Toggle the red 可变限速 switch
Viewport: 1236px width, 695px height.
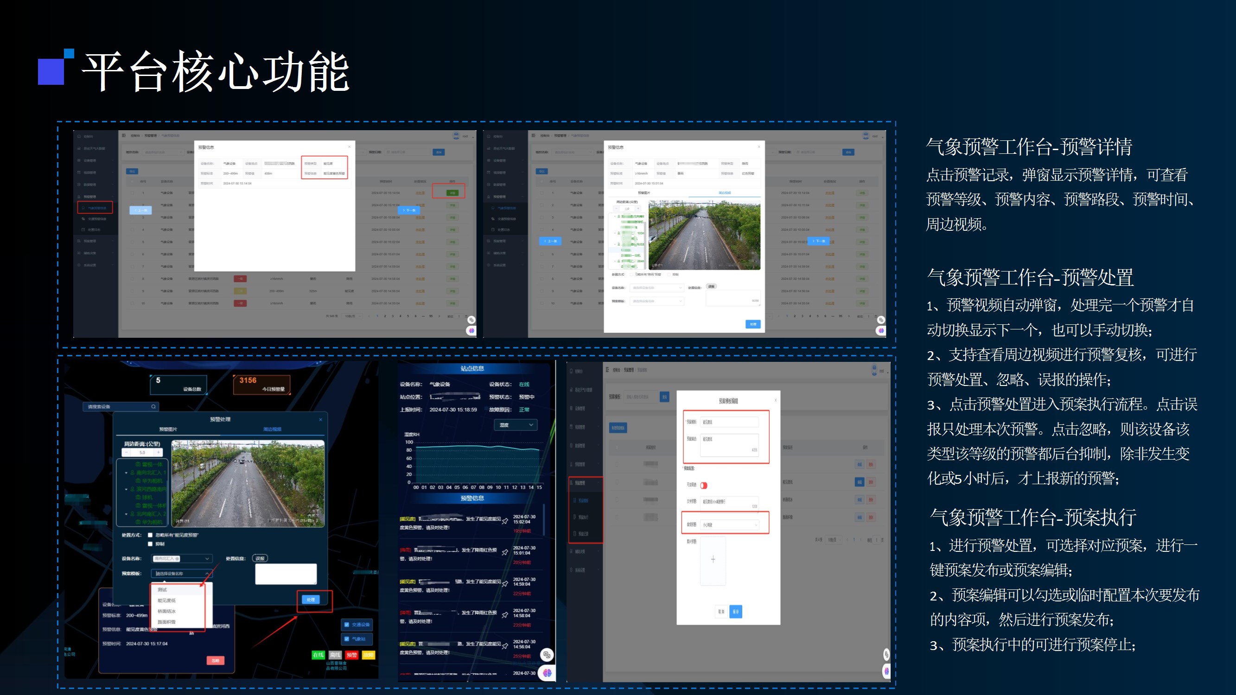pyautogui.click(x=704, y=486)
